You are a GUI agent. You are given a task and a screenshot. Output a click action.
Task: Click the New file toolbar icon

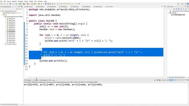[1, 4]
